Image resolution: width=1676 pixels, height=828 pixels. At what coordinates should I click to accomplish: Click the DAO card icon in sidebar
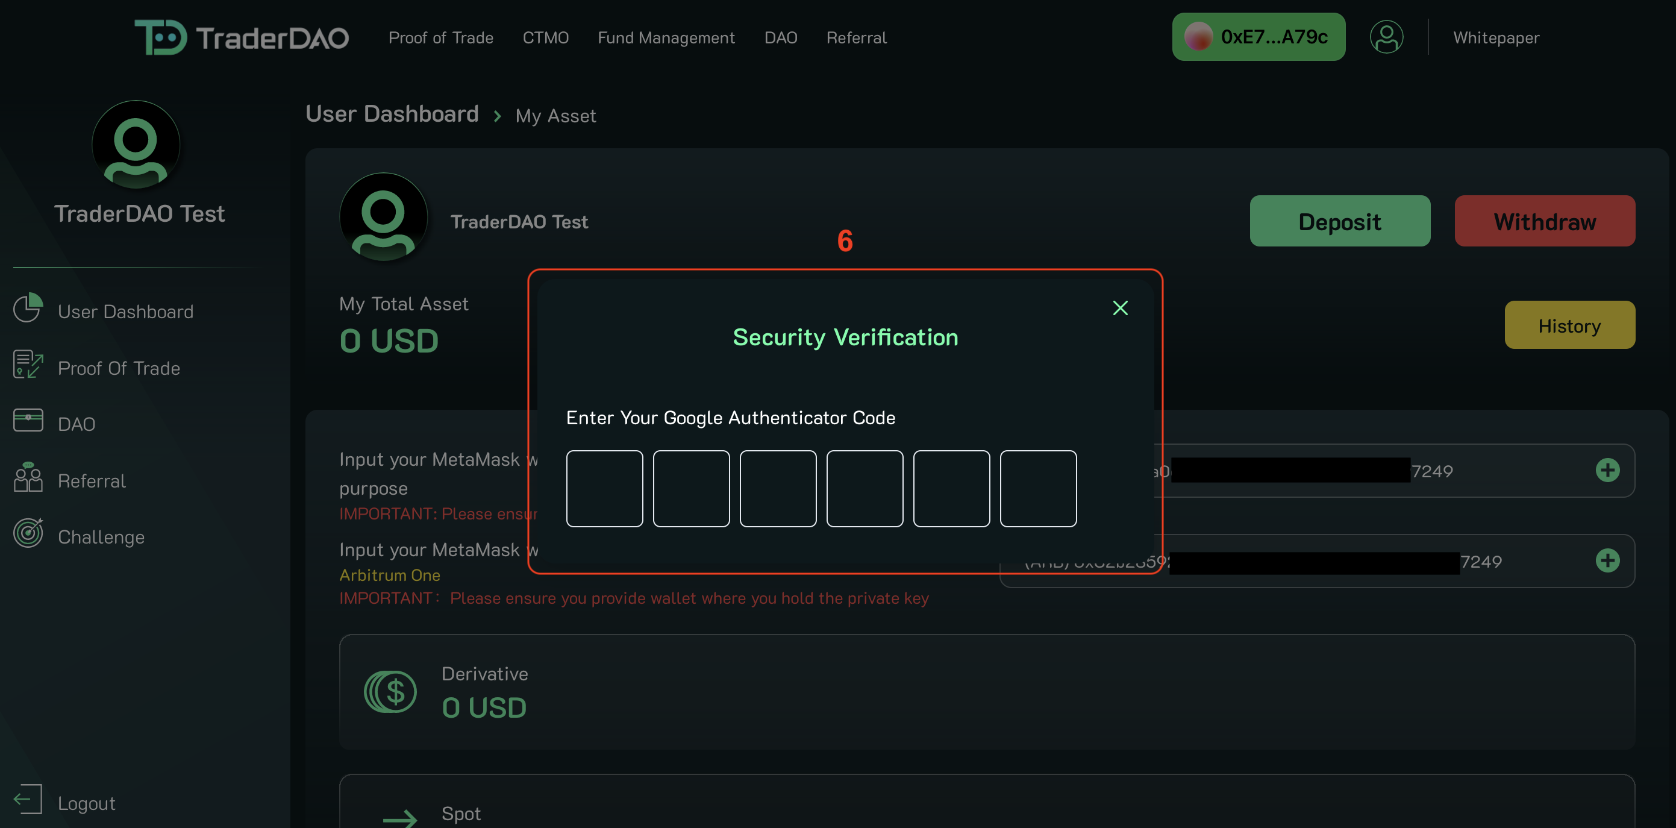pyautogui.click(x=28, y=421)
